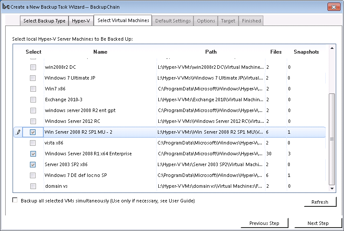Open the Finished tab
The height and width of the screenshot is (231, 344).
pyautogui.click(x=251, y=21)
